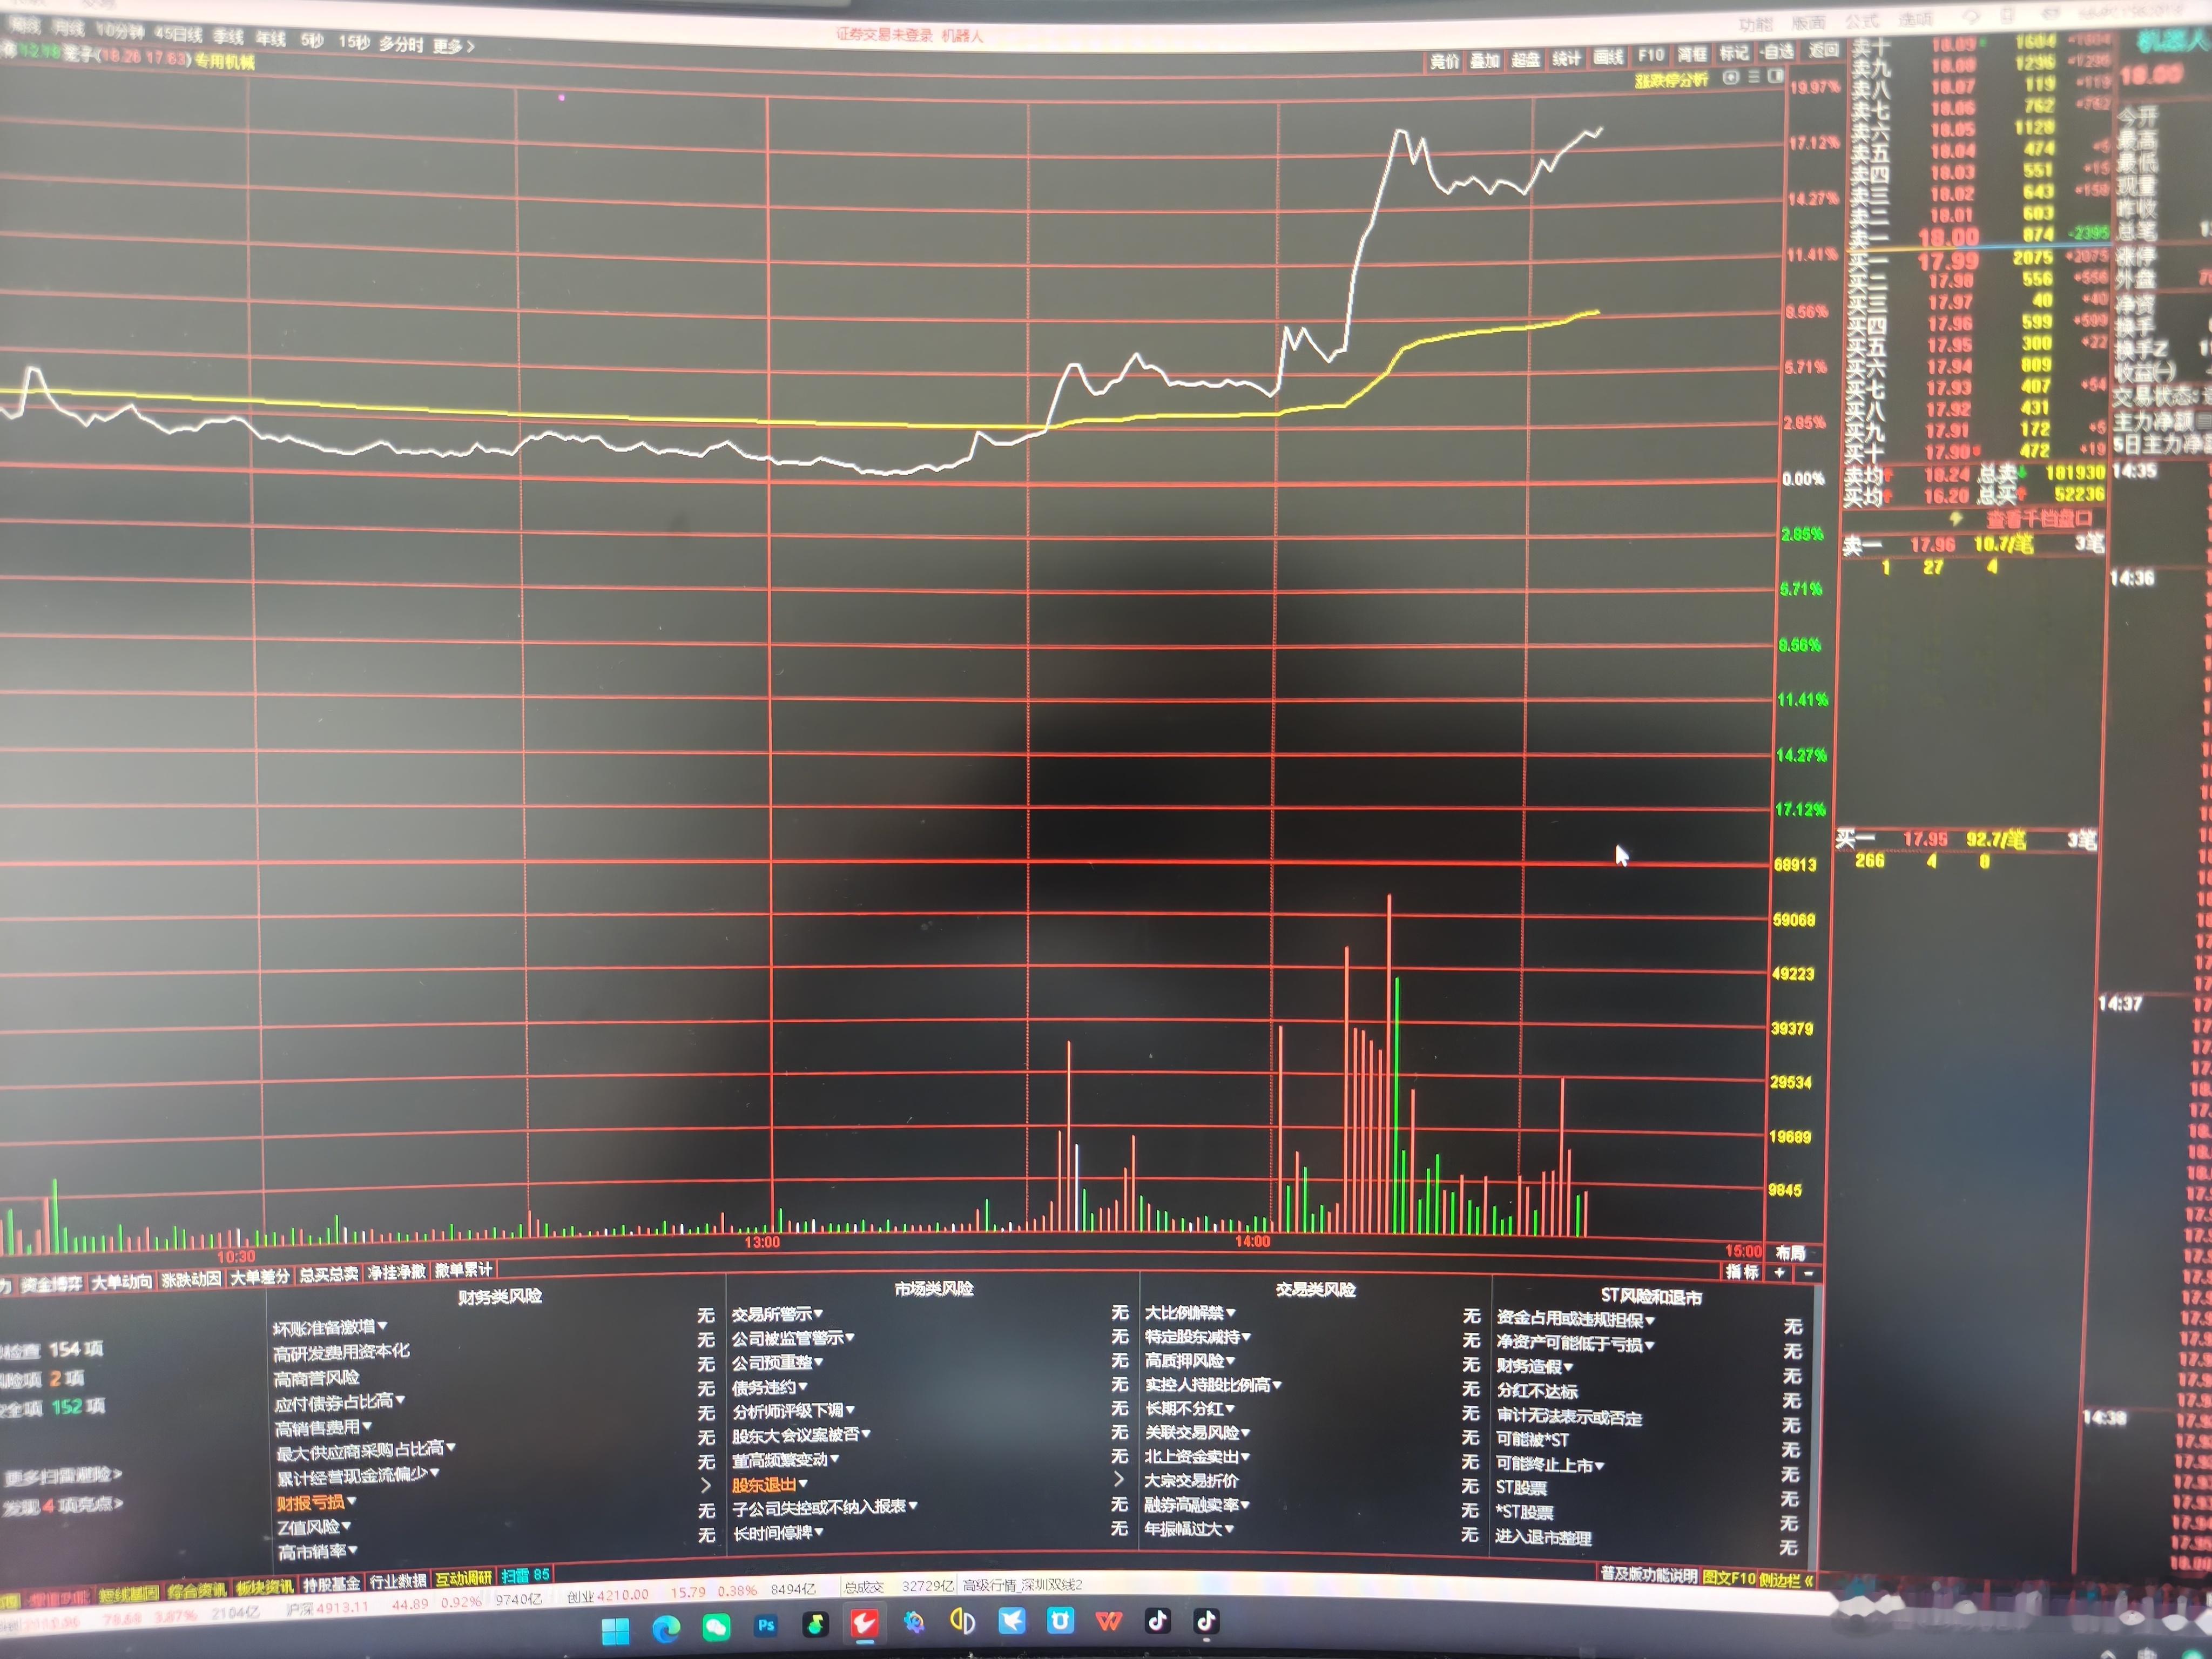
Task: Open the 总买总卖 indicator tab
Action: click(329, 1274)
